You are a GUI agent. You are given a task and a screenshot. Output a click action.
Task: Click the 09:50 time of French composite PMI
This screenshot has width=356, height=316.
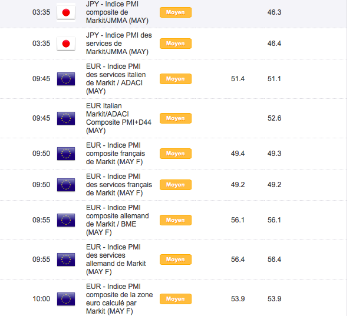(x=41, y=154)
